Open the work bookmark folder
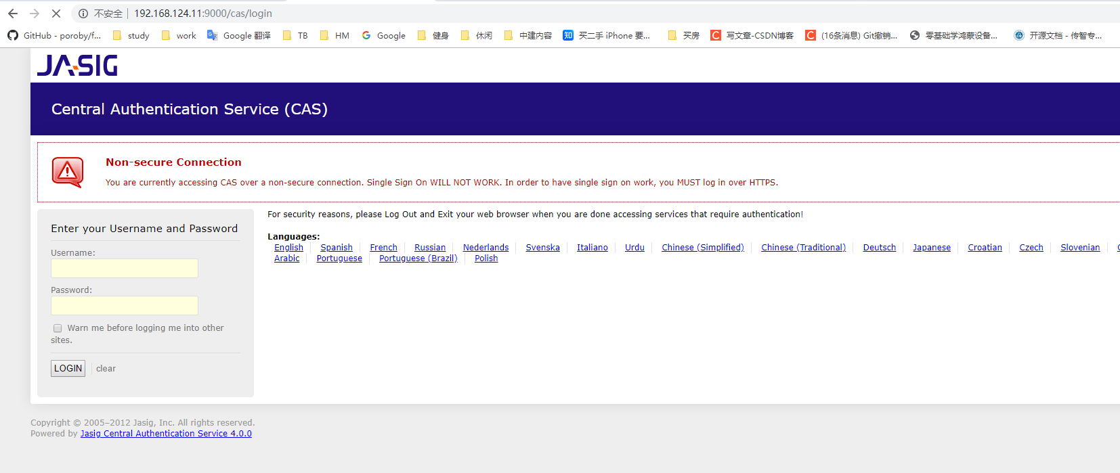The image size is (1120, 473). [x=179, y=35]
